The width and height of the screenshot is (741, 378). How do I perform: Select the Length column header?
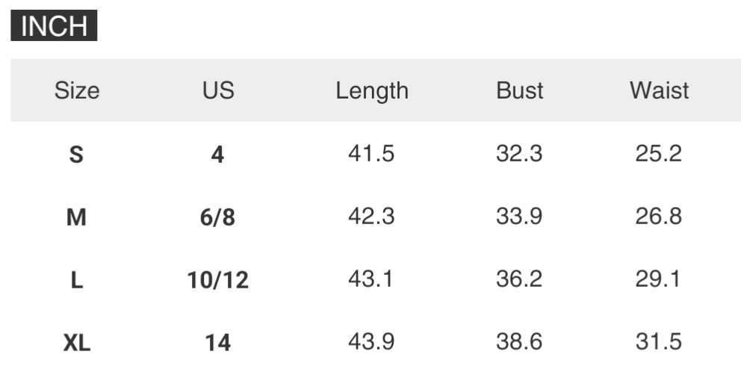tap(371, 90)
